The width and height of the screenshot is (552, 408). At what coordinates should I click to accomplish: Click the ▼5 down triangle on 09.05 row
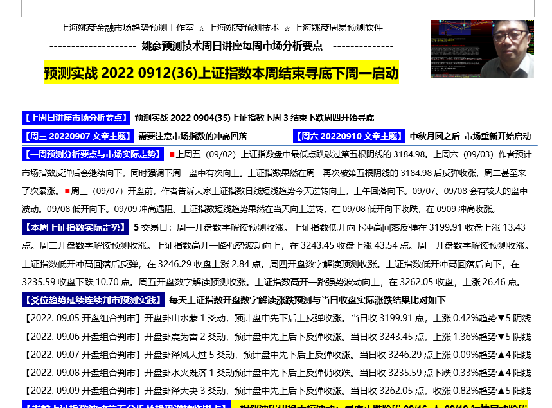[501, 318]
